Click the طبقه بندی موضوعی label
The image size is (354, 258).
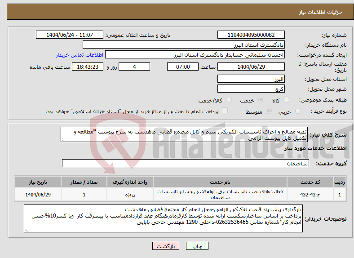323,100
